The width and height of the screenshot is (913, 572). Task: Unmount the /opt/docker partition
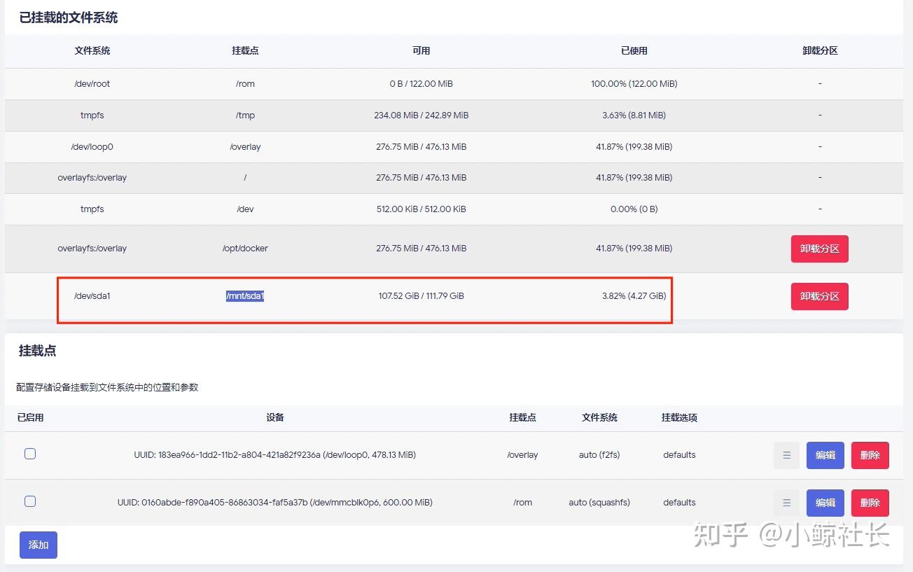click(819, 249)
